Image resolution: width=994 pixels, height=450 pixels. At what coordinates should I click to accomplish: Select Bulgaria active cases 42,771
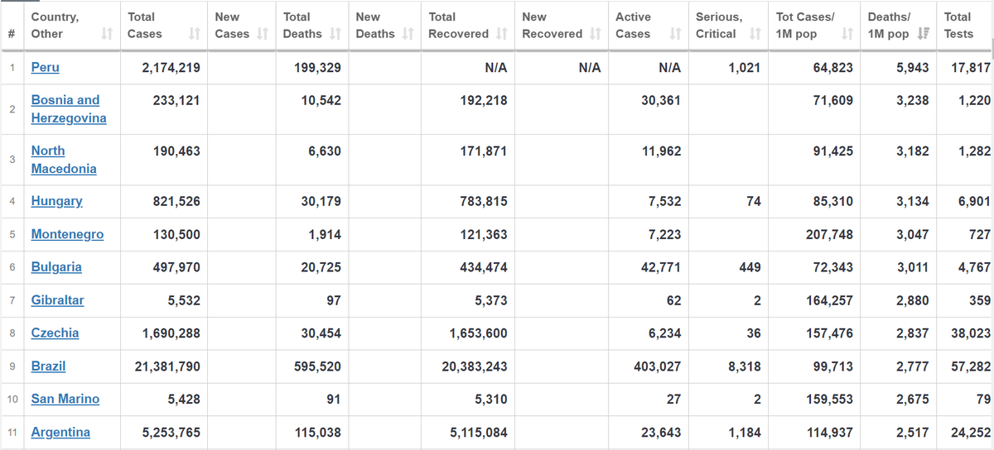click(661, 267)
